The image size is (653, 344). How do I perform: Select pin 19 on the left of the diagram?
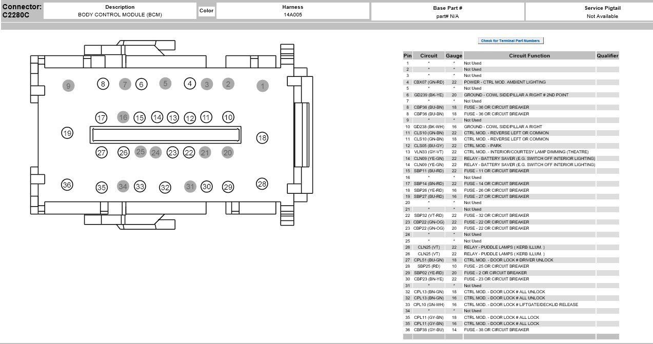pos(66,132)
